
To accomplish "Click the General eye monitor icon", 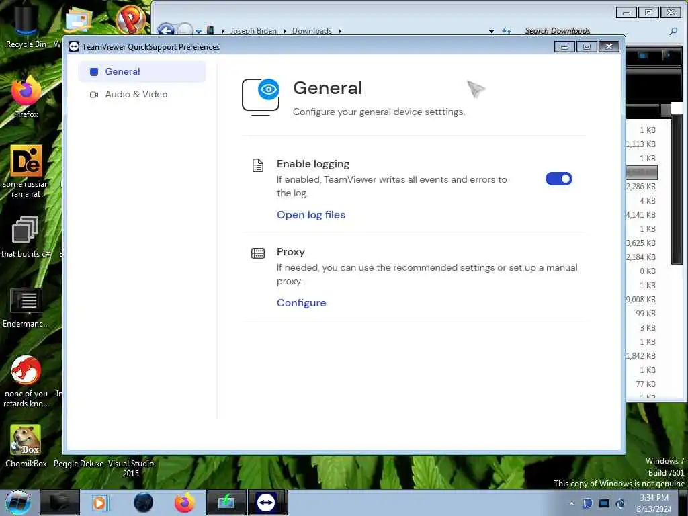I will tap(261, 97).
